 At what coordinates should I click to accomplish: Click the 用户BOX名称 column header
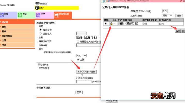125,20
